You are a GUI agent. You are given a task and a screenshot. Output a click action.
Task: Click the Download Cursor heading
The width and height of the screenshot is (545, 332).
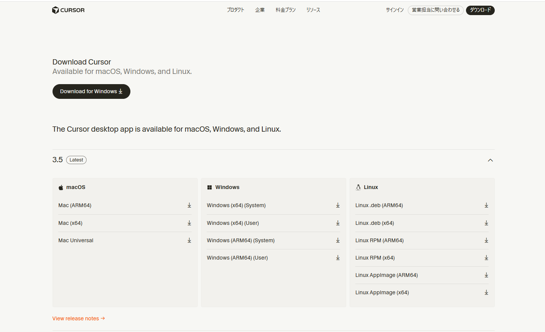[82, 62]
